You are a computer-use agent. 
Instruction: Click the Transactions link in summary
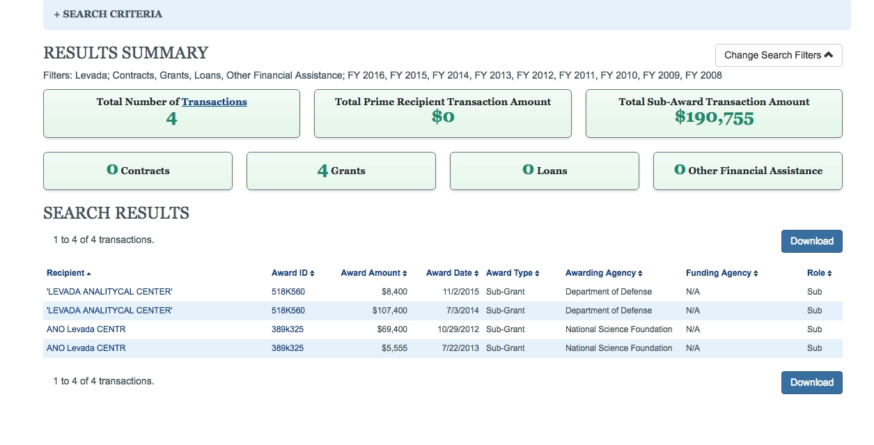[x=214, y=102]
